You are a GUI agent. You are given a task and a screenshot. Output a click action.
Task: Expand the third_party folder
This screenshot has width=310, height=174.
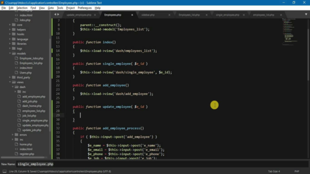click(10, 77)
